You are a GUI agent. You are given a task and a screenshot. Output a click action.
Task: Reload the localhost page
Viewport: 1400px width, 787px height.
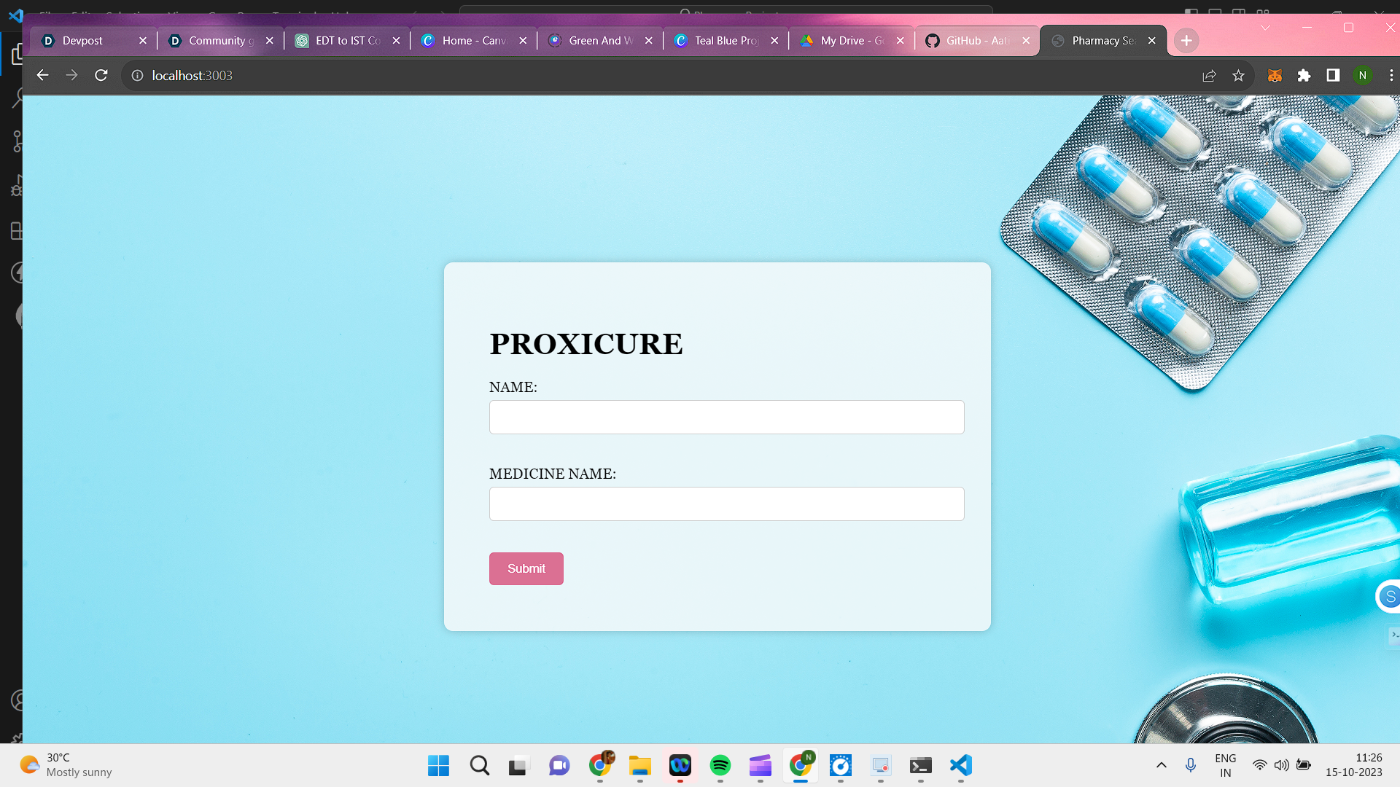101,75
